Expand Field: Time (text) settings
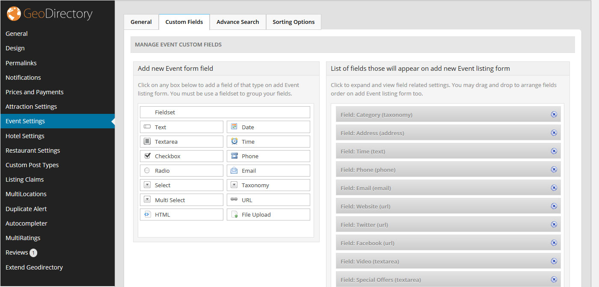Viewport: 599px width, 287px height. pyautogui.click(x=448, y=151)
